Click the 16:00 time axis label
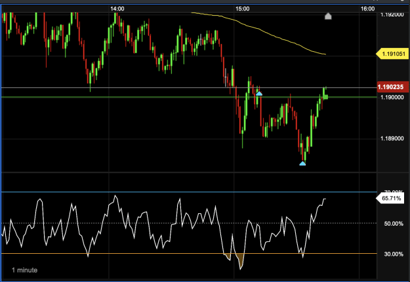The image size is (410, 282). 367,9
